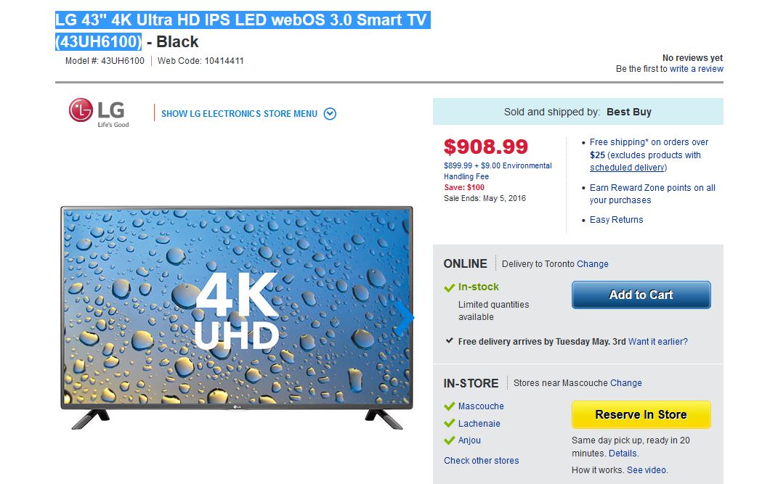The height and width of the screenshot is (484, 770).
Task: Select the Lachenaie store link
Action: coord(479,424)
